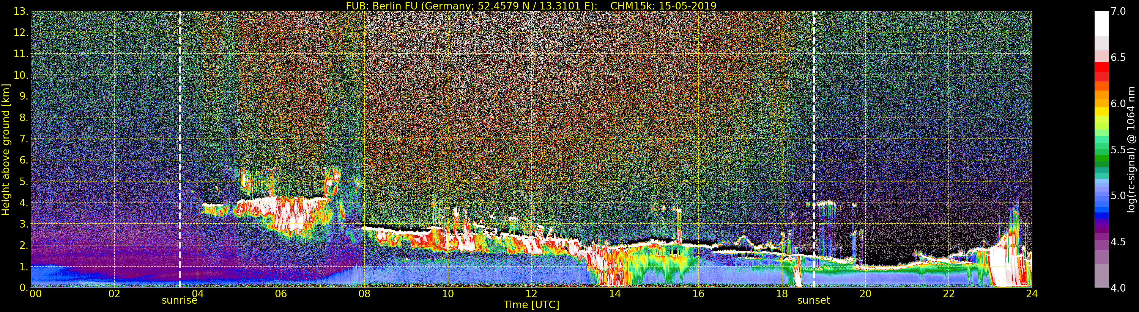Click the time axis tick '12'
This screenshot has height=312, width=1139.
531,293
